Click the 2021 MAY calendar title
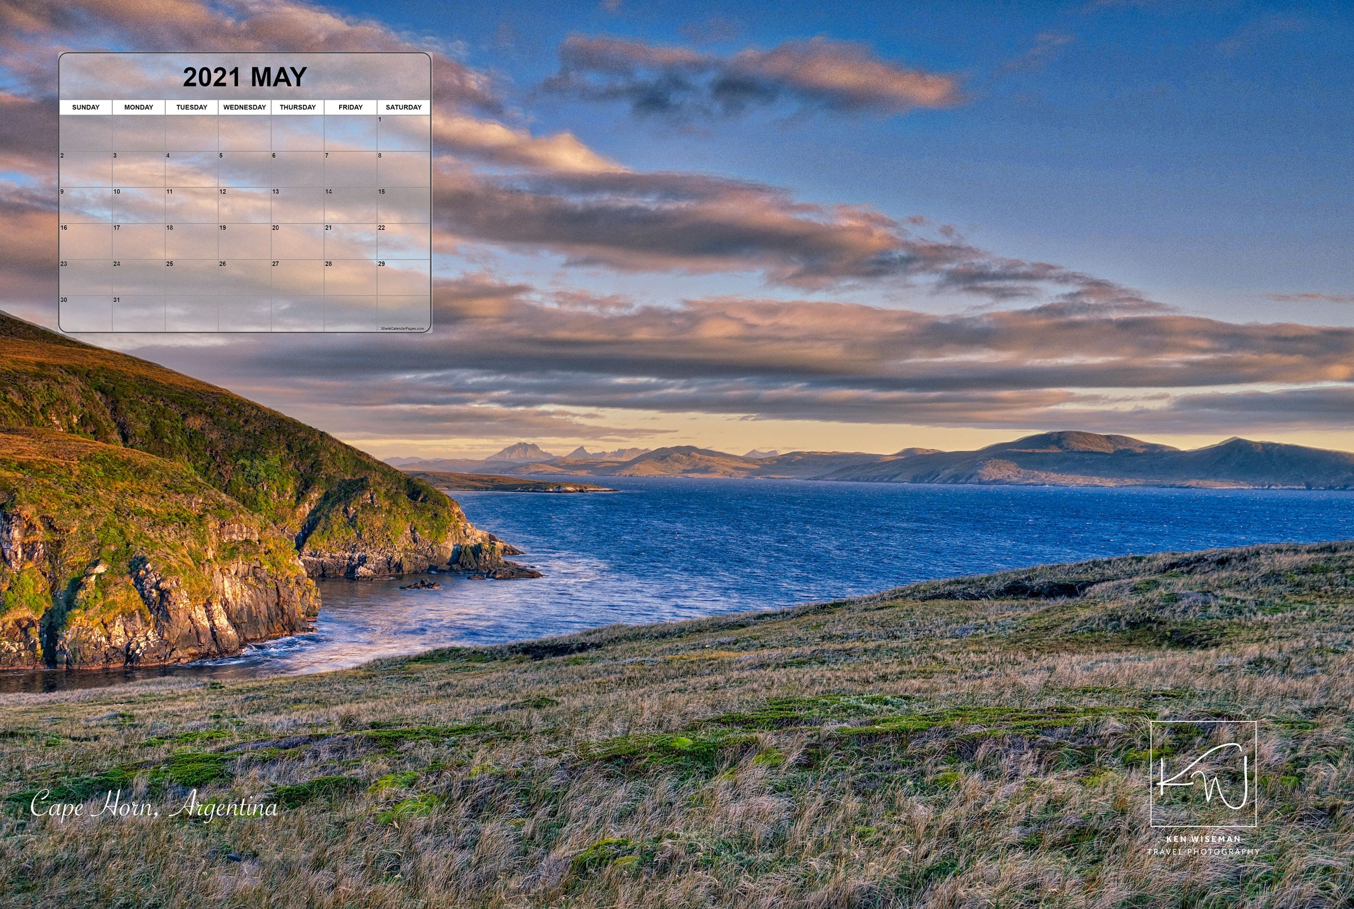 point(245,77)
